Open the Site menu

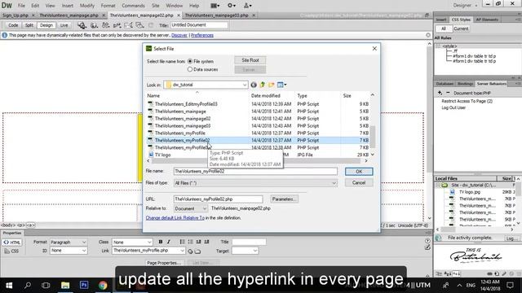coord(156,6)
